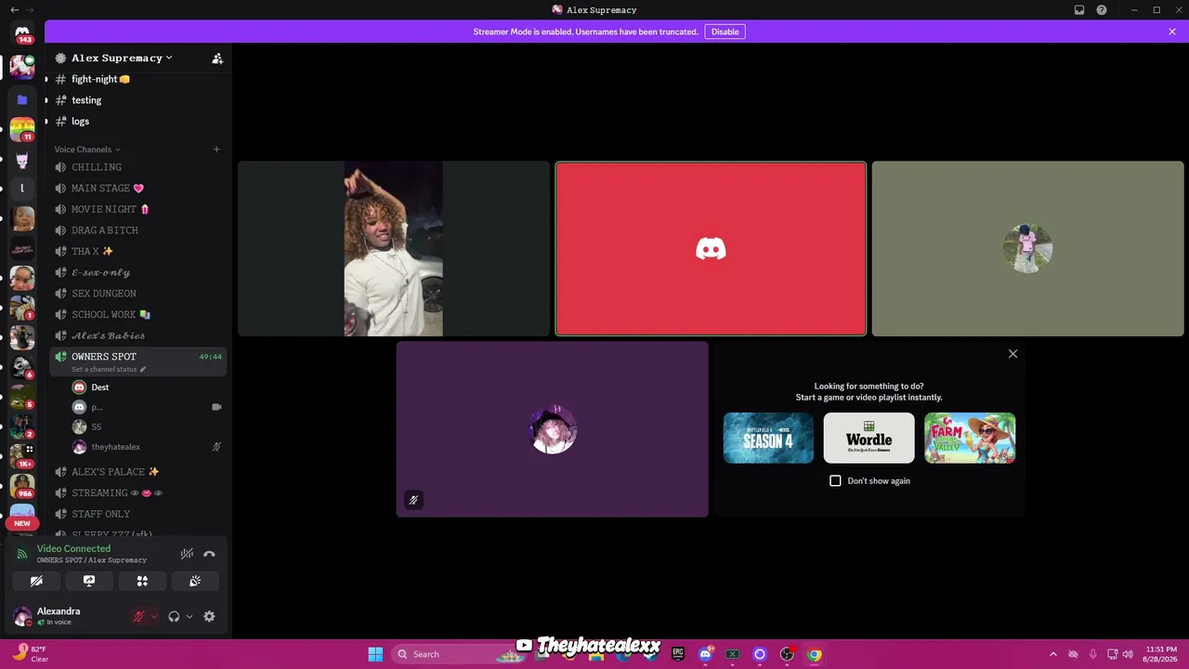Join STAFF ONLY voice channel
This screenshot has width=1189, height=669.
[138, 514]
